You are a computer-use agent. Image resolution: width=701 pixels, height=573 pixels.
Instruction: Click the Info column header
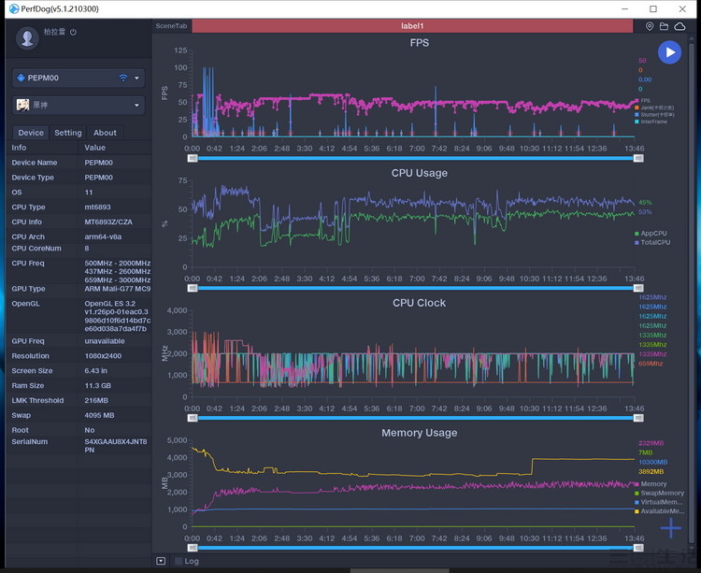pyautogui.click(x=20, y=148)
